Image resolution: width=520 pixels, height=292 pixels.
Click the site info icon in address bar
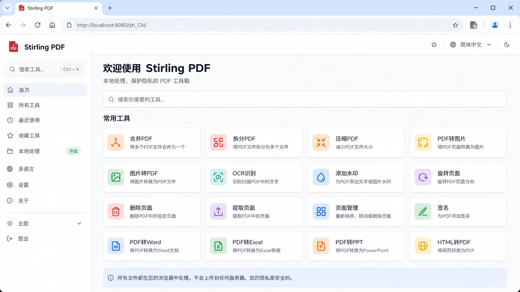pos(69,25)
